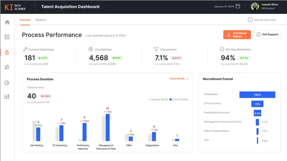
Task: Switch to the Pipeline tab
Action: 41,20
